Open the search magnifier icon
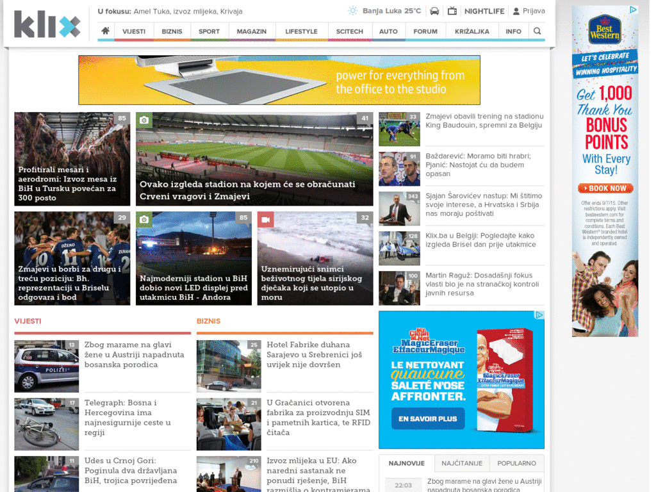Screen dimensions: 656x492 point(537,31)
